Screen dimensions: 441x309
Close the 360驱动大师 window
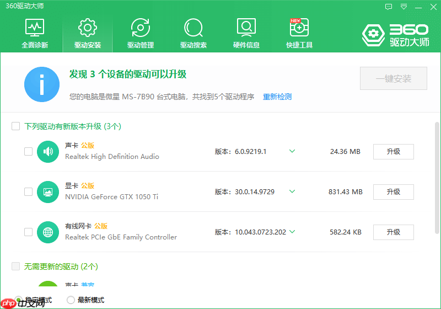click(433, 7)
